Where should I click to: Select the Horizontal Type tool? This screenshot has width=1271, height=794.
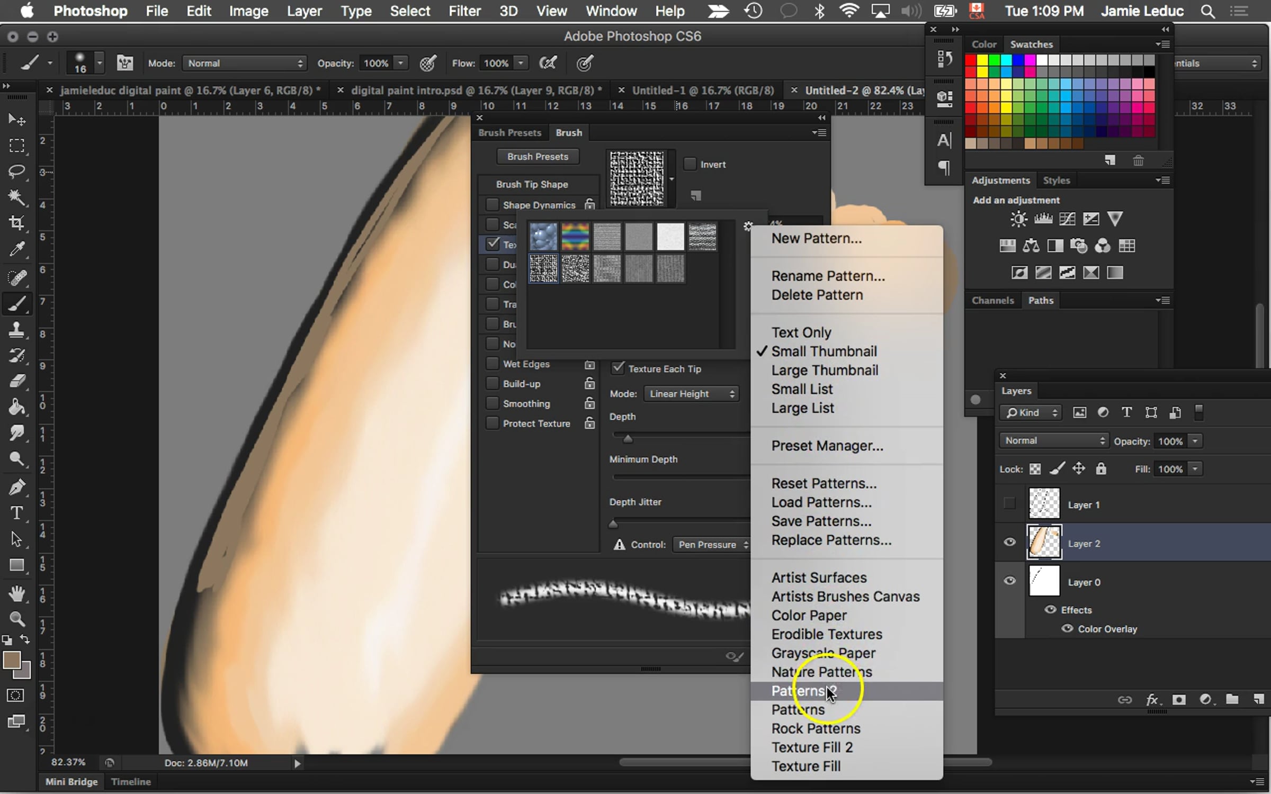17,513
